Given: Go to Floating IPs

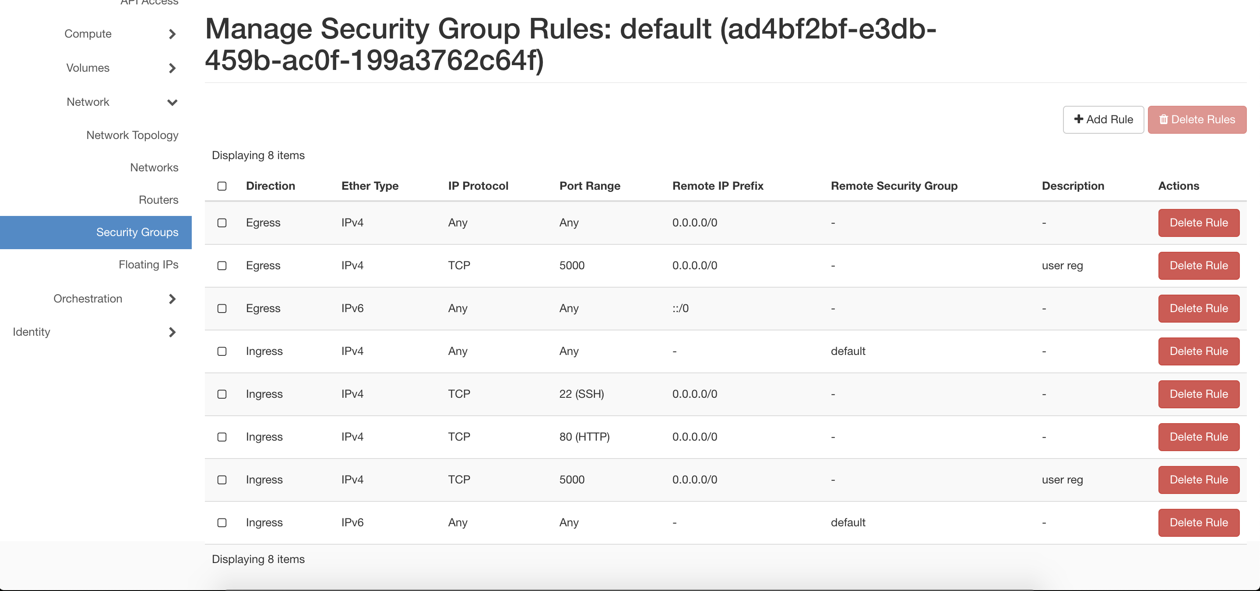Looking at the screenshot, I should 148,265.
